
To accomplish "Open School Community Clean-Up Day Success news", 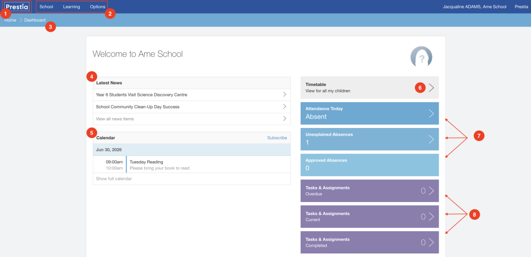I will pos(192,107).
